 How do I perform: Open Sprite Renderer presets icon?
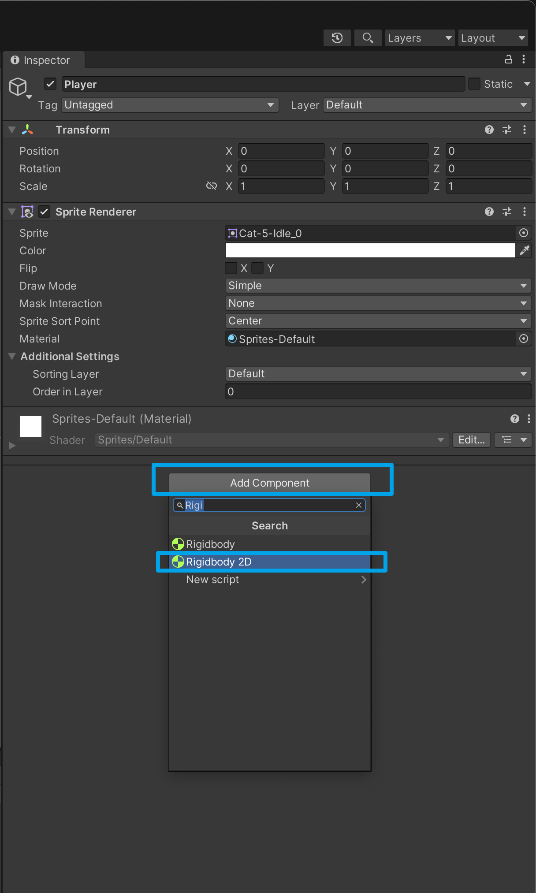pyautogui.click(x=507, y=212)
